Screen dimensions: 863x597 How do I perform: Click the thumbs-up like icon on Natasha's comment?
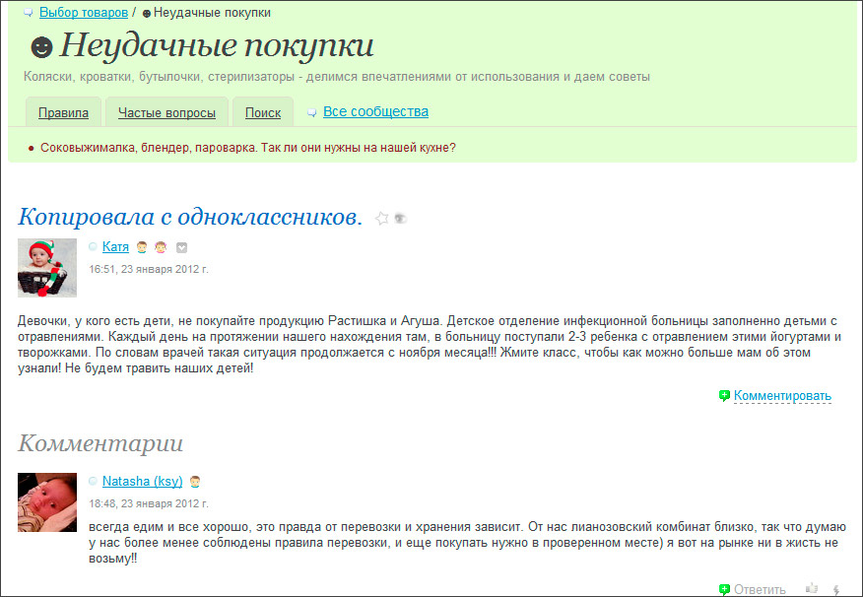[x=811, y=589]
